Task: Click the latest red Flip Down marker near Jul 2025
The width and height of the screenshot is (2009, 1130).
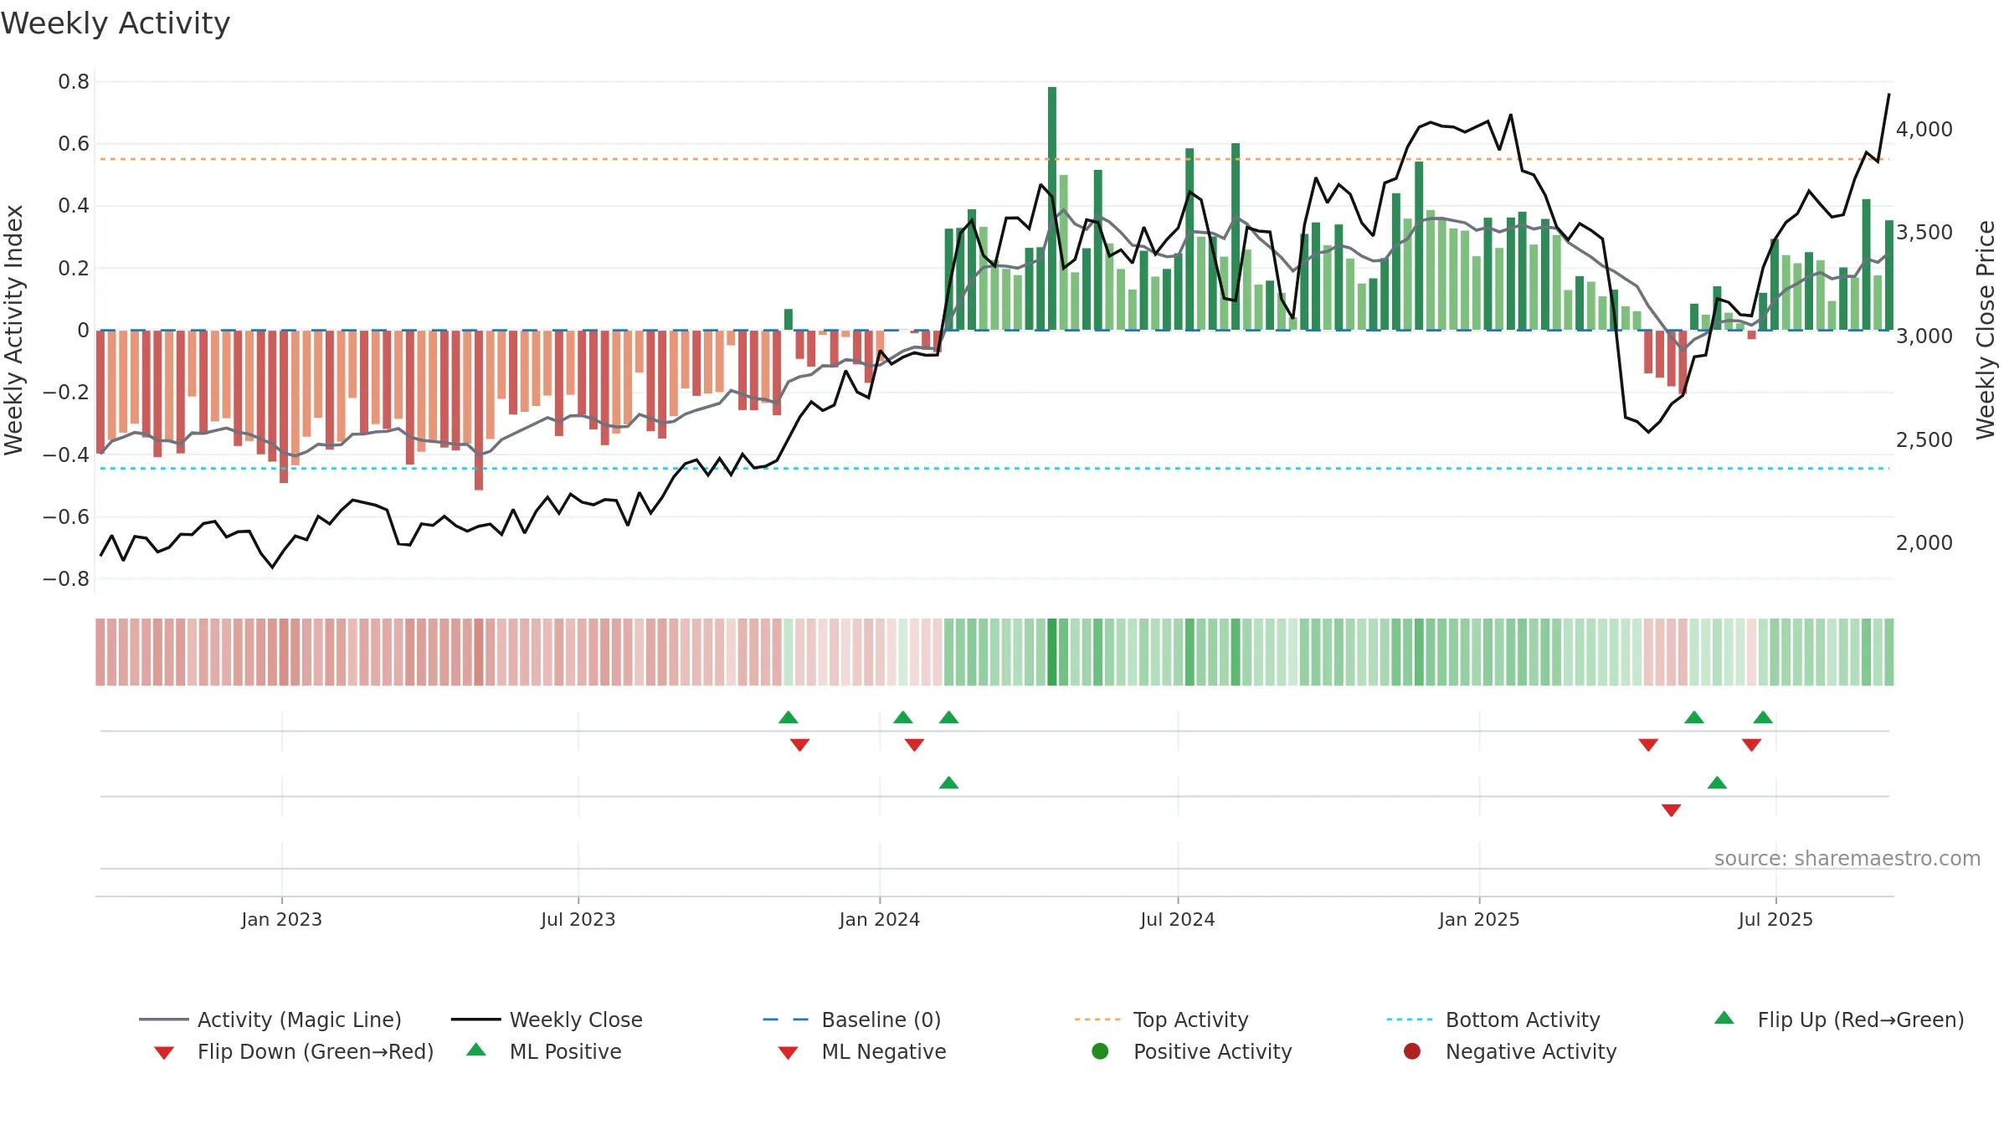Action: click(1751, 745)
